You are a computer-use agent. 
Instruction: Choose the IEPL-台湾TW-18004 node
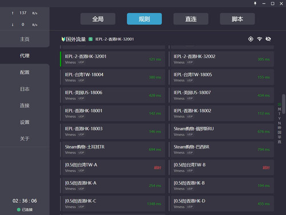point(113,77)
